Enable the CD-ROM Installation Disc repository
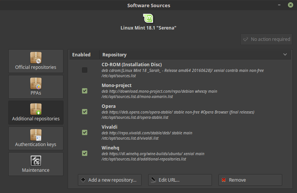The image size is (297, 193). coord(85,70)
